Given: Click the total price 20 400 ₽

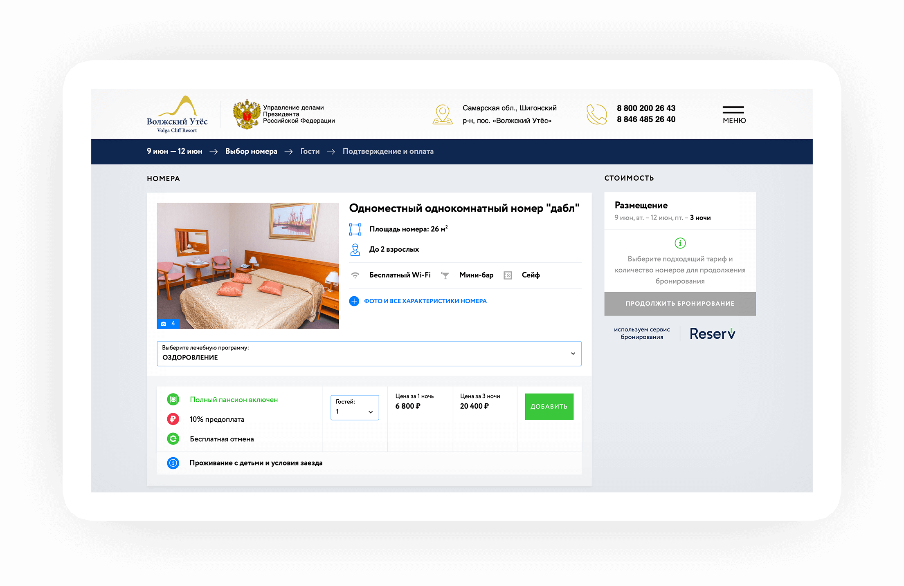Looking at the screenshot, I should pyautogui.click(x=474, y=406).
